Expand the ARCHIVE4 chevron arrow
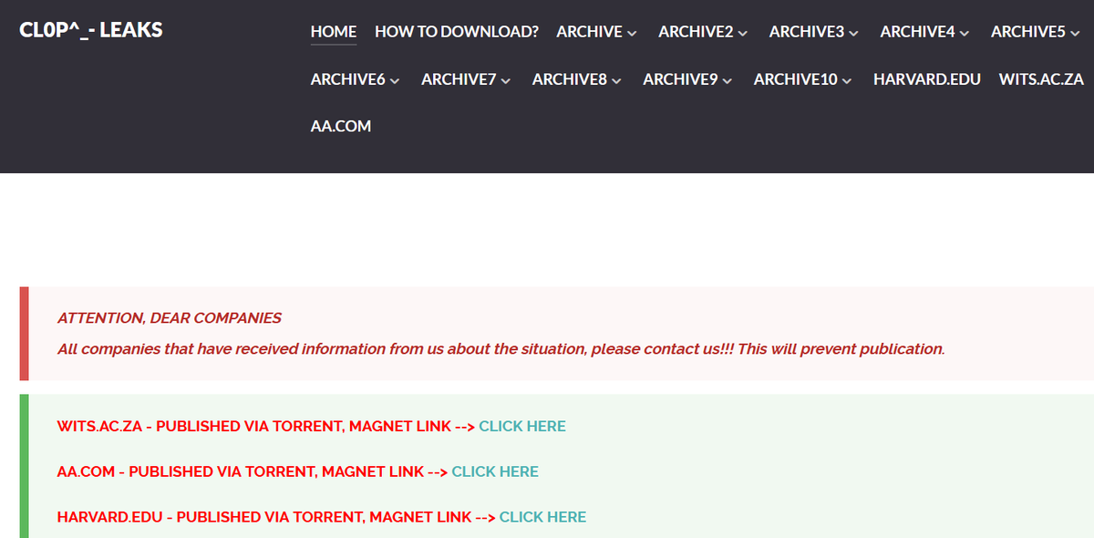Viewport: 1094px width, 538px height. coord(965,33)
